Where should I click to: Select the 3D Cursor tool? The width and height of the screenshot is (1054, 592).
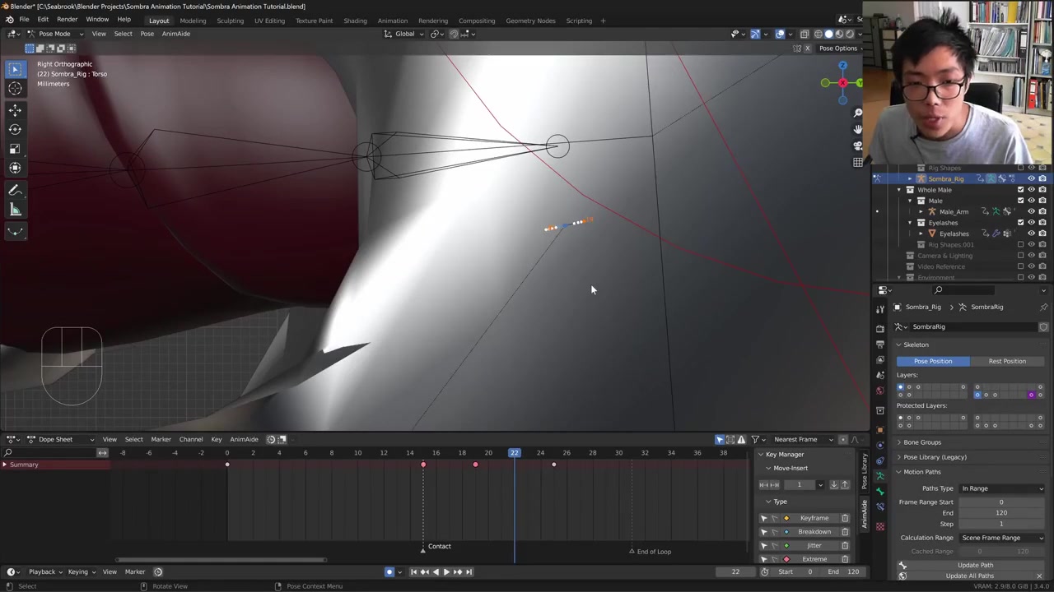(x=15, y=89)
